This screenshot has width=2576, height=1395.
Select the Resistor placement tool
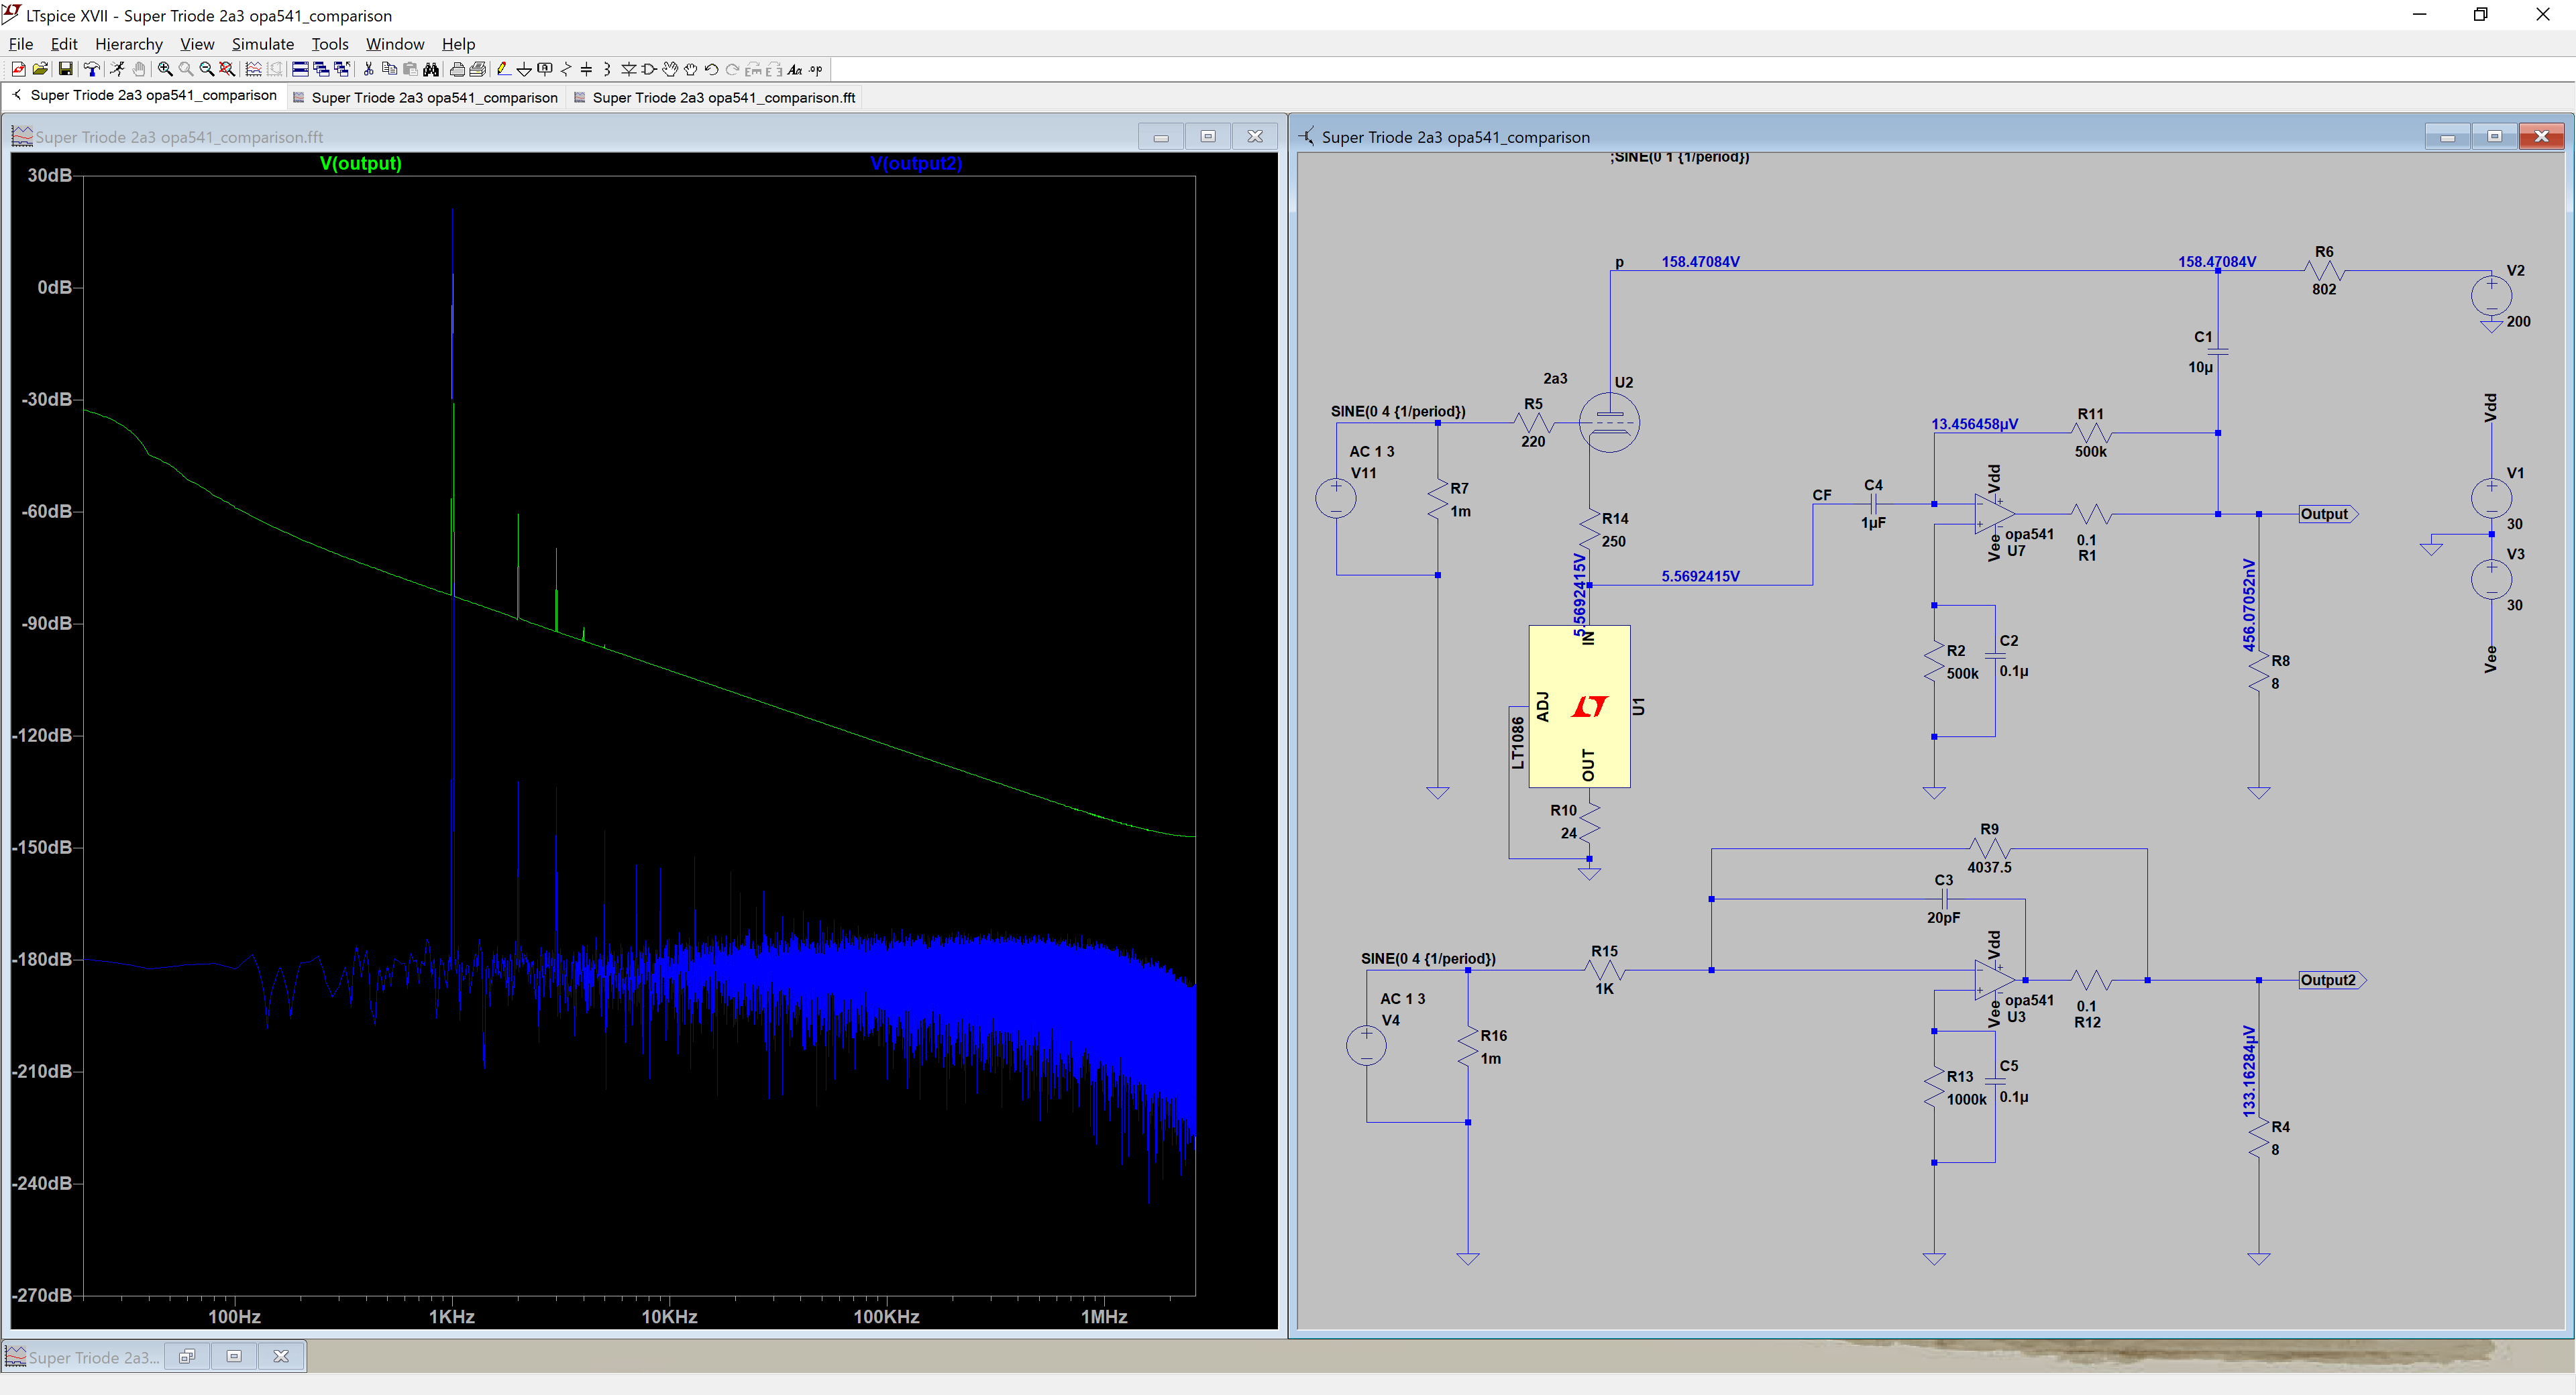[567, 69]
